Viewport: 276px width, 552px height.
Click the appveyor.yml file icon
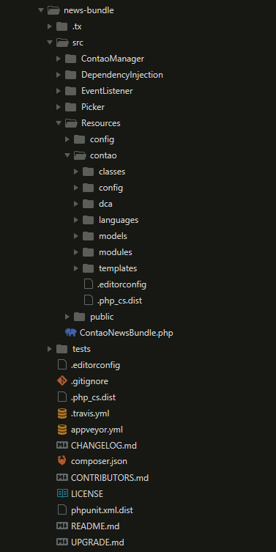[x=62, y=430]
